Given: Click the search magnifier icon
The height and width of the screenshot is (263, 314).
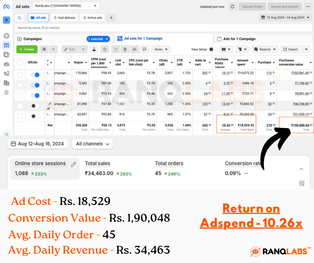Looking at the screenshot, I should click(x=19, y=18).
